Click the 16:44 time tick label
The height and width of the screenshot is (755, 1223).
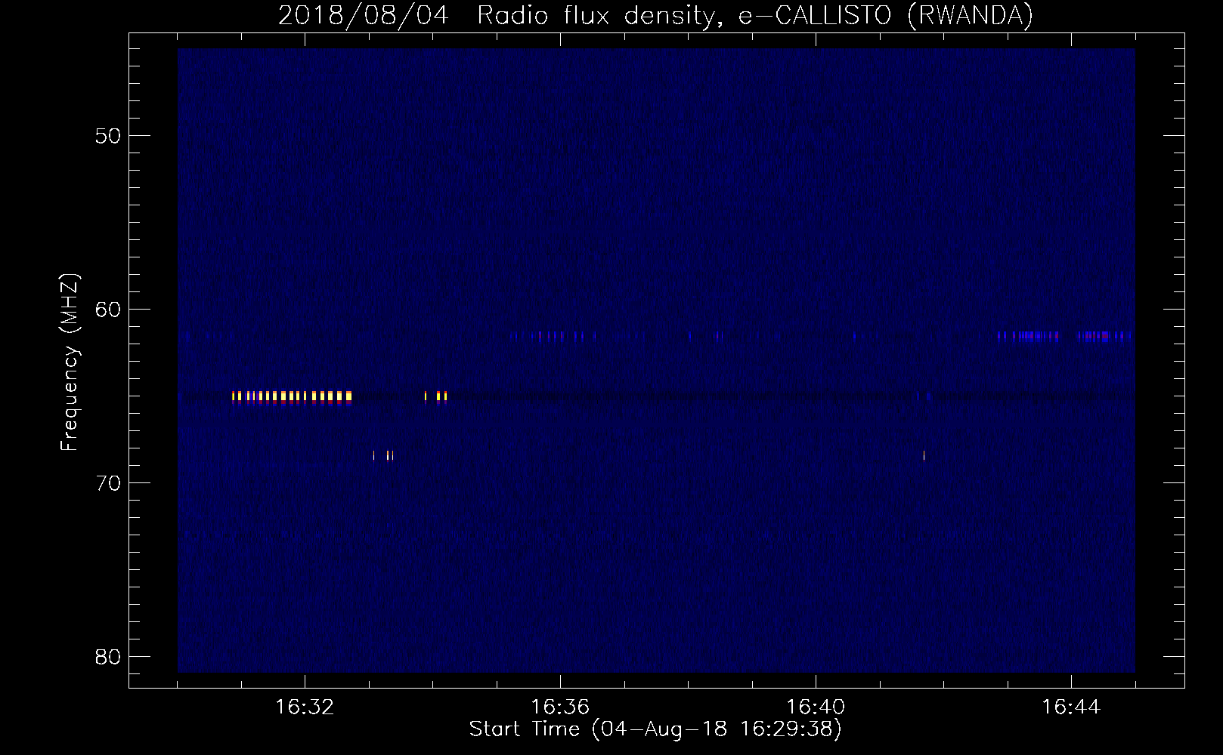[x=1071, y=707]
